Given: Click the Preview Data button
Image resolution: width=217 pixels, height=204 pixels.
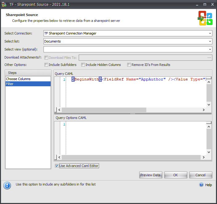Looking at the screenshot, I should [x=151, y=175].
